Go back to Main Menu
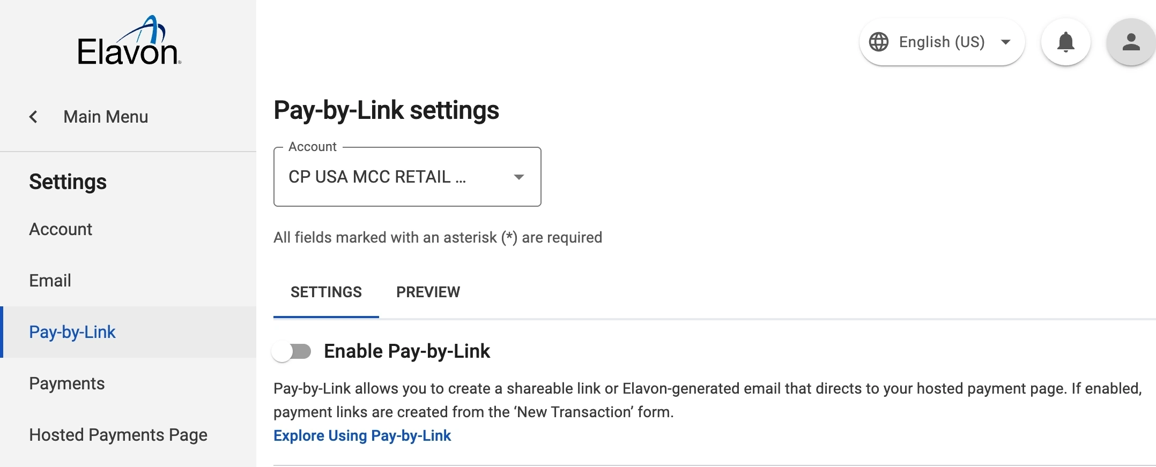The width and height of the screenshot is (1156, 467). click(106, 117)
